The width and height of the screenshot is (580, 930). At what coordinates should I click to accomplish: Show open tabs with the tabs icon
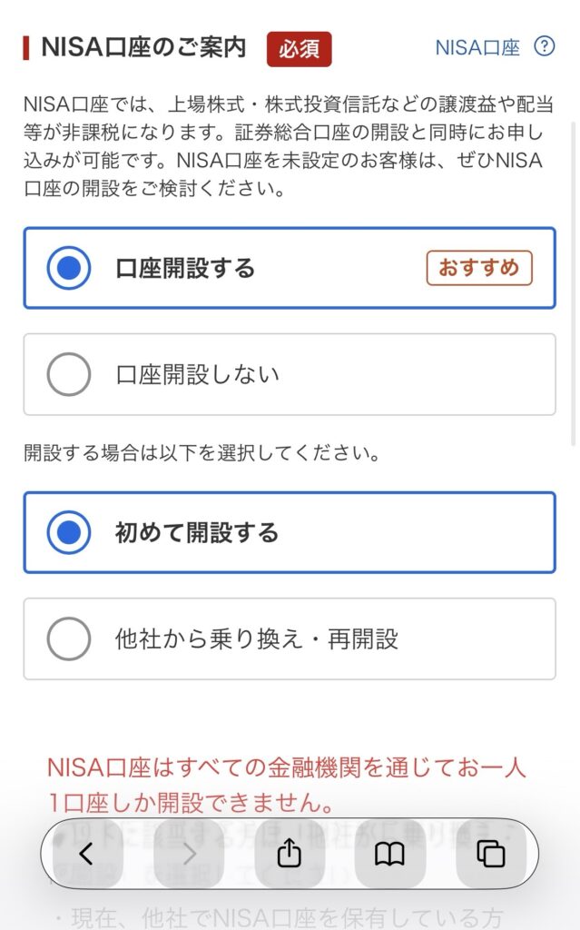click(491, 854)
